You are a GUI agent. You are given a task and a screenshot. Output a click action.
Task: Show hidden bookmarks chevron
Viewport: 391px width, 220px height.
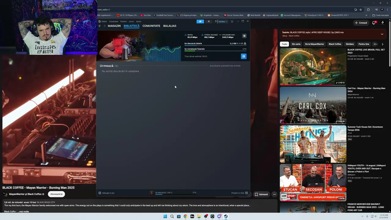click(x=366, y=15)
